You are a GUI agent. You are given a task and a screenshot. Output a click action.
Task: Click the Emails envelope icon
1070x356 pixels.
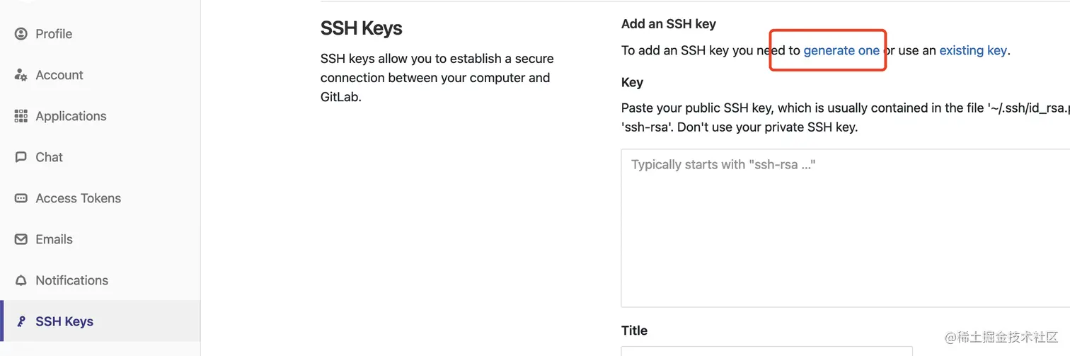21,239
